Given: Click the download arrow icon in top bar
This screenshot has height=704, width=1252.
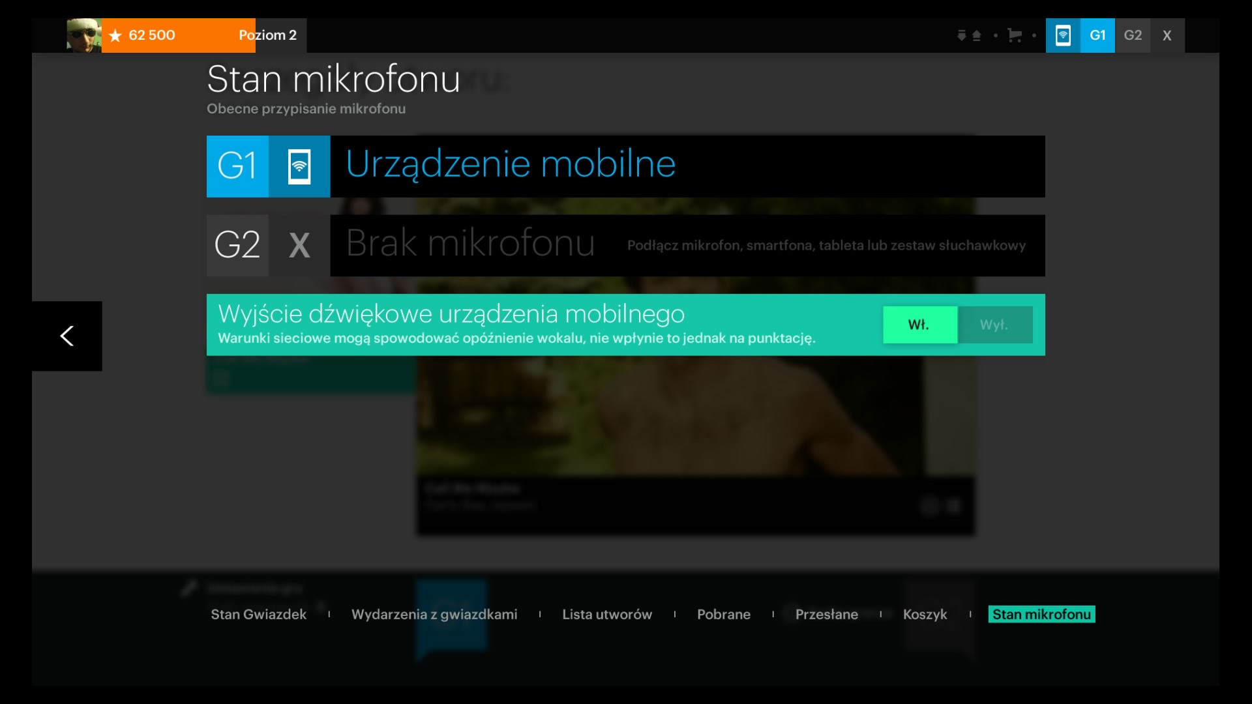Looking at the screenshot, I should [x=961, y=35].
